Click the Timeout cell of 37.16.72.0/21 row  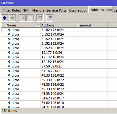click(92, 71)
